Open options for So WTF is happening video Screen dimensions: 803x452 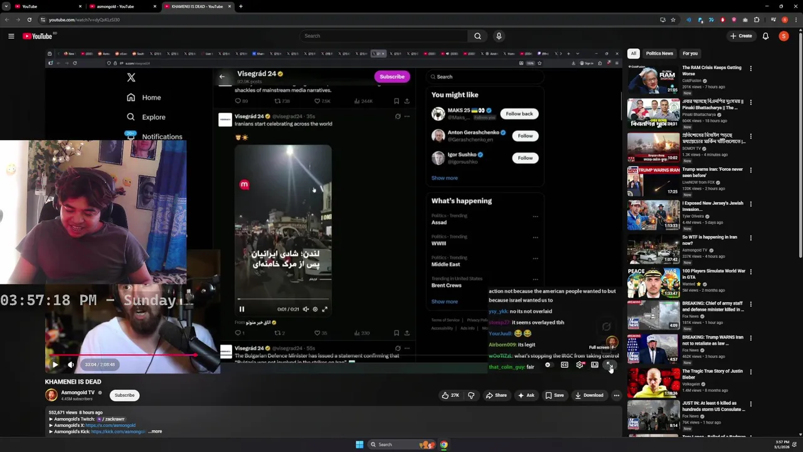(751, 238)
